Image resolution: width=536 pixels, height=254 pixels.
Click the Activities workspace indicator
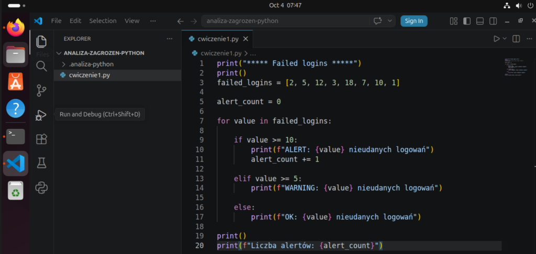(x=16, y=6)
